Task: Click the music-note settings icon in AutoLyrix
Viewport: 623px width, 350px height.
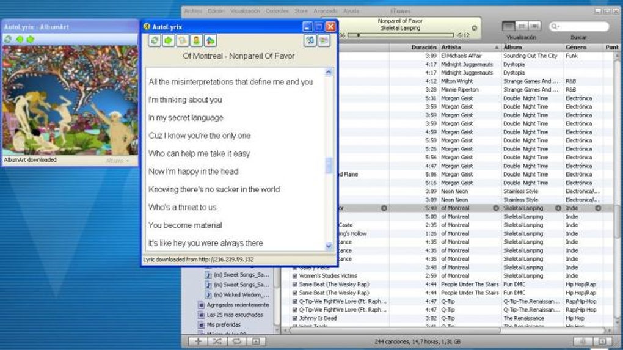Action: point(310,40)
